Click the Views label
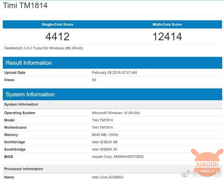Image resolution: width=224 pixels, height=180 pixels. coord(9,80)
